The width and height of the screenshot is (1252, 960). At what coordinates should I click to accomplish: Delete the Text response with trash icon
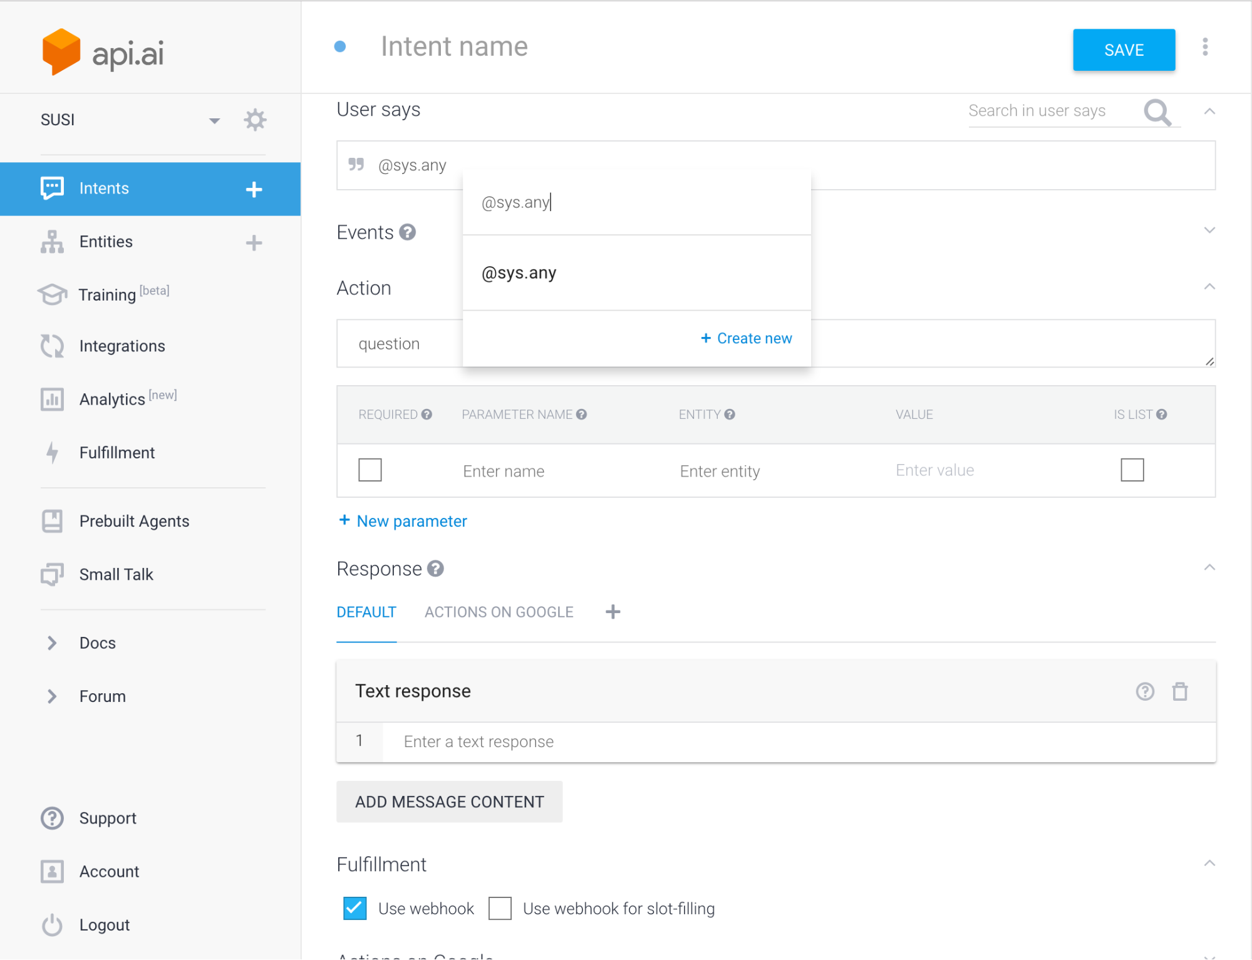1179,691
